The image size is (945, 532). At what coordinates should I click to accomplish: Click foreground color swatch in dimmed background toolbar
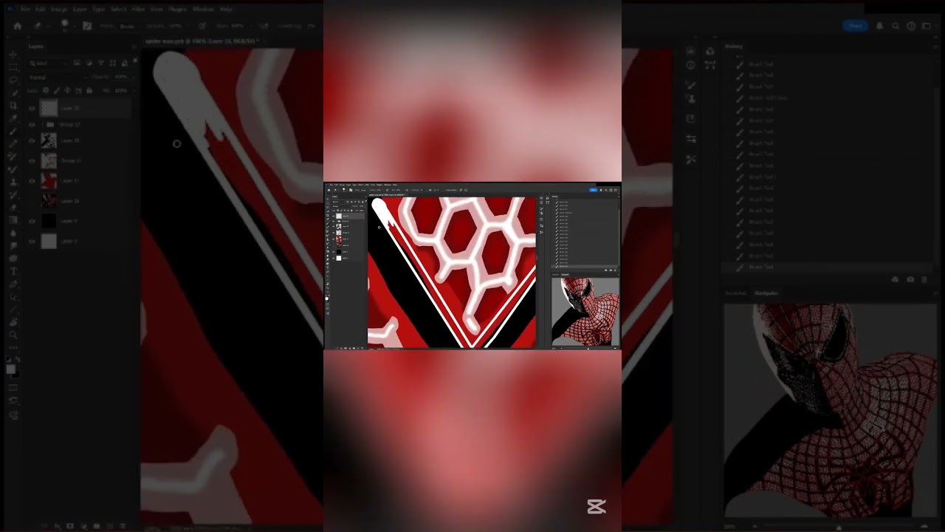(x=10, y=369)
